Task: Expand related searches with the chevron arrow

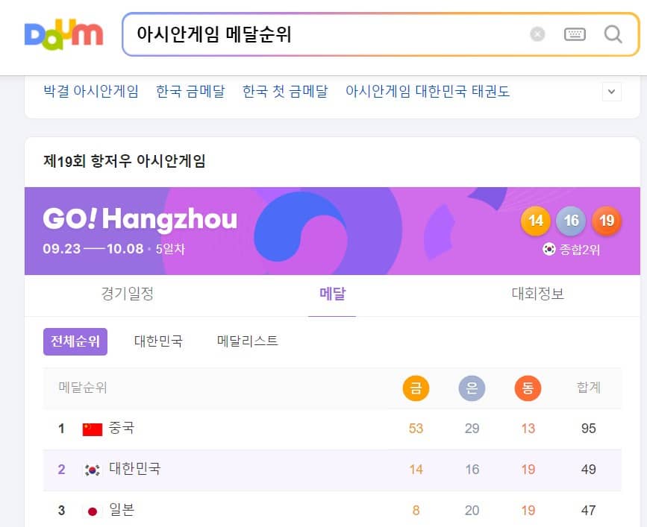Action: pyautogui.click(x=612, y=91)
